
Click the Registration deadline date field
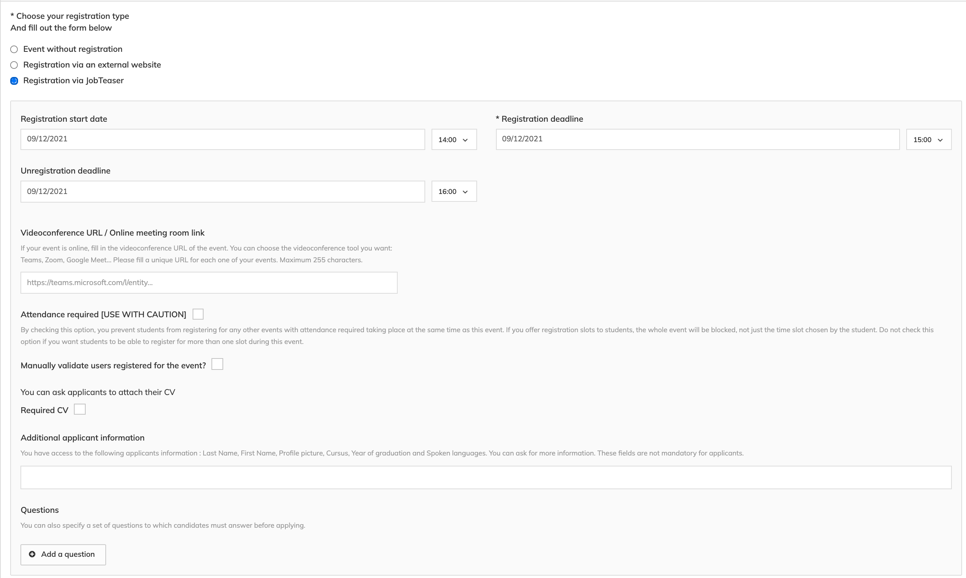697,139
